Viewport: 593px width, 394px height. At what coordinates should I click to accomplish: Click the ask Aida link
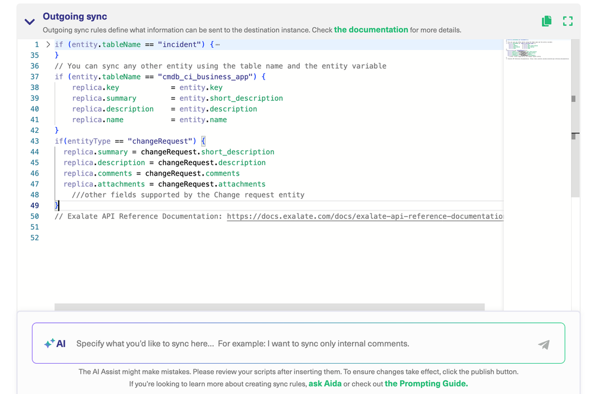pos(325,384)
